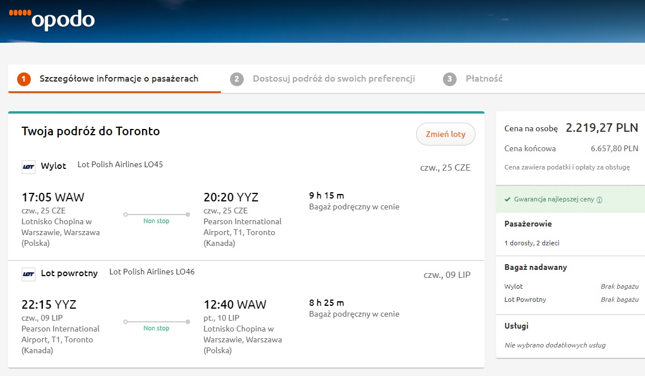Switch to Dostosuj podróż do swoich preferencji step
This screenshot has height=376, width=645.
point(333,79)
